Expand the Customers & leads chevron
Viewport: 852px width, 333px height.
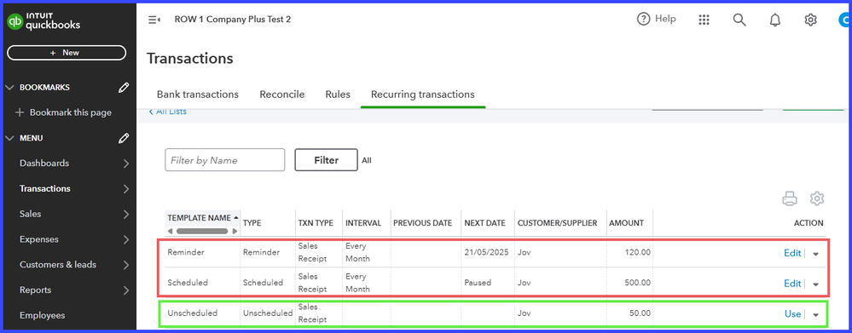click(126, 265)
